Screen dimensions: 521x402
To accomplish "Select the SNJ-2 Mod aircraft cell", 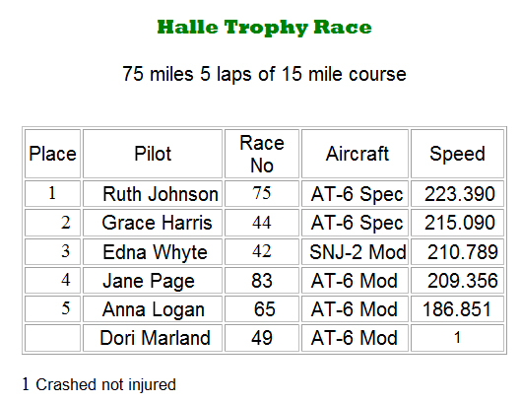I will click(355, 251).
